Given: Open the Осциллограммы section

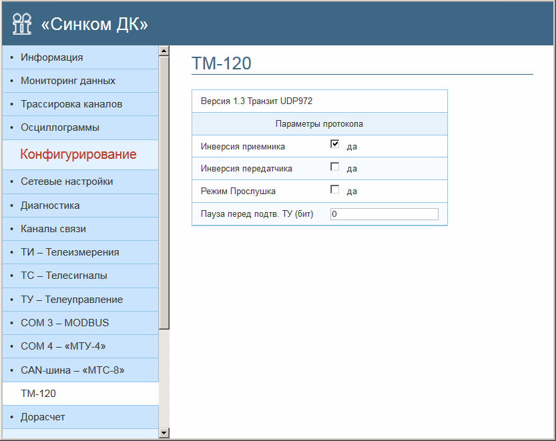Looking at the screenshot, I should [60, 127].
